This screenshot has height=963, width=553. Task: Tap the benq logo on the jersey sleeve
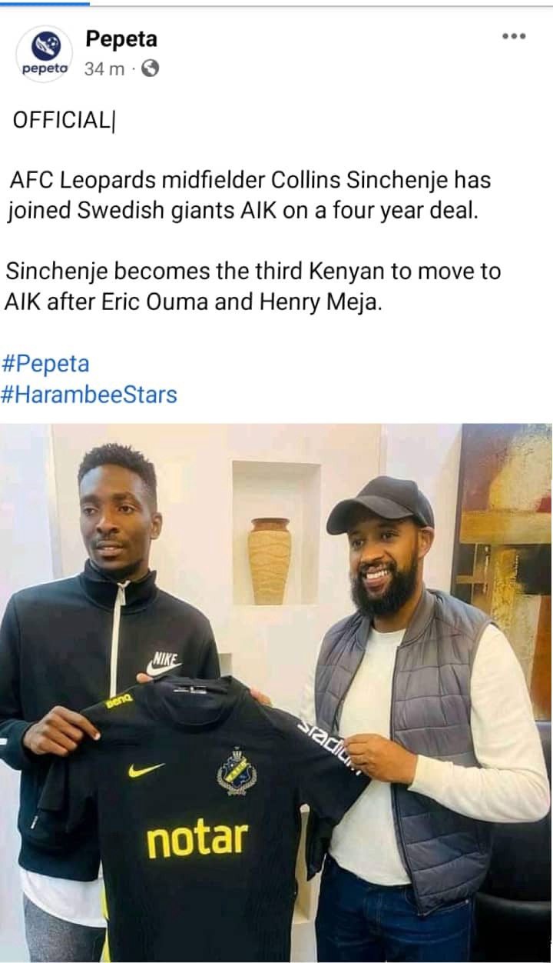119,701
